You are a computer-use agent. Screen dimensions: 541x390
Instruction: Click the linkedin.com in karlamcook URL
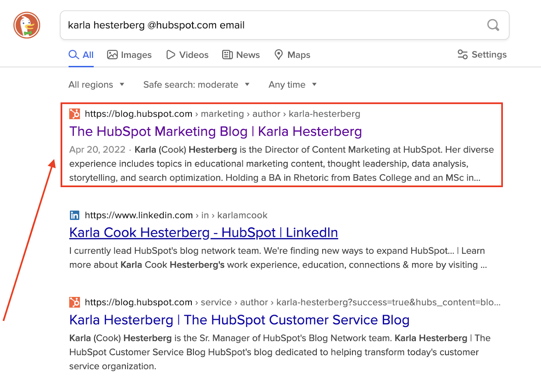[176, 215]
